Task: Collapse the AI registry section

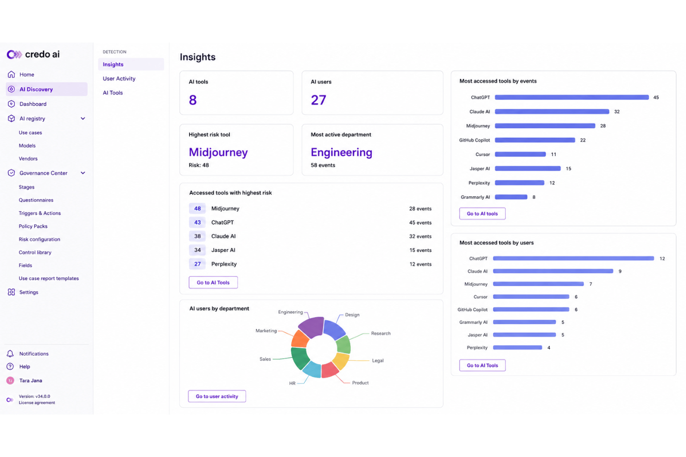Action: (x=83, y=119)
